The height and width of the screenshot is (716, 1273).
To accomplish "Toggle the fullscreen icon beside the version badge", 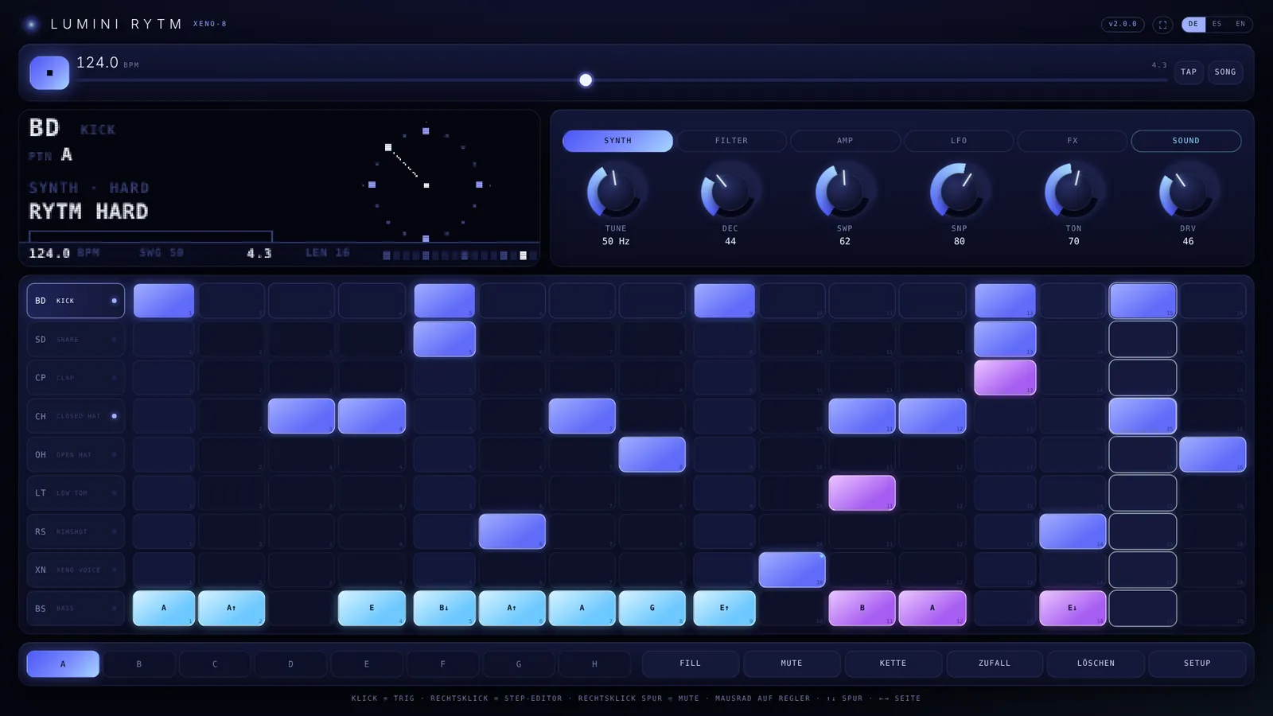I will 1162,25.
